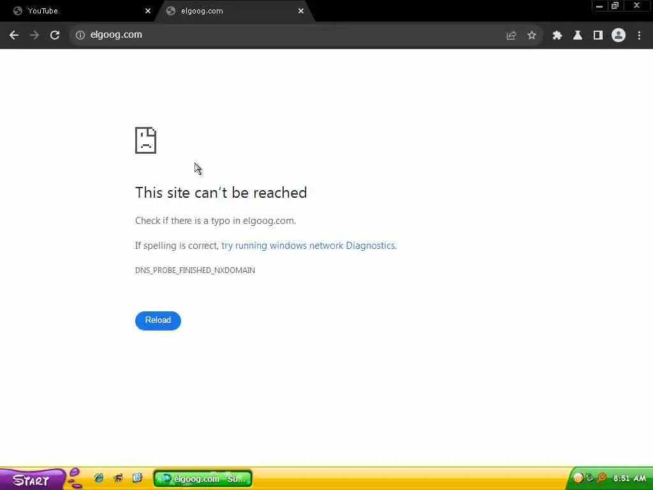Click the blue Reload button
The width and height of the screenshot is (653, 490).
[x=158, y=320]
